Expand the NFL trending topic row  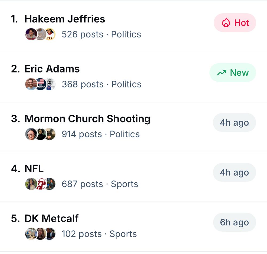tap(34, 168)
